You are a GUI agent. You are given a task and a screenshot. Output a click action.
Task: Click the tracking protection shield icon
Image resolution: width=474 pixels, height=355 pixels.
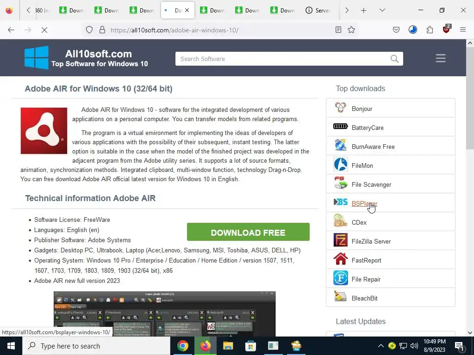point(89,30)
